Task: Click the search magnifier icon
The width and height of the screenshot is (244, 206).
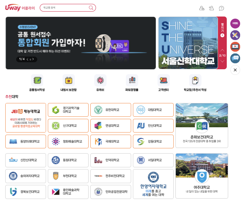Action: point(91,8)
